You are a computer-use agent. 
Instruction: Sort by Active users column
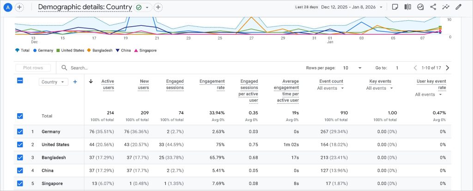tap(108, 85)
